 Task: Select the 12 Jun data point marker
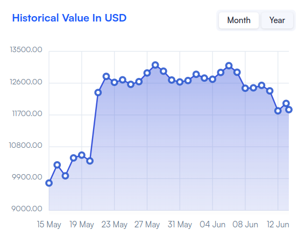point(278,111)
